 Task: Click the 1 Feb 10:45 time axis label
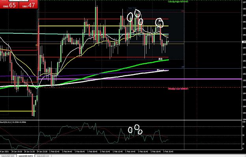click(105, 152)
